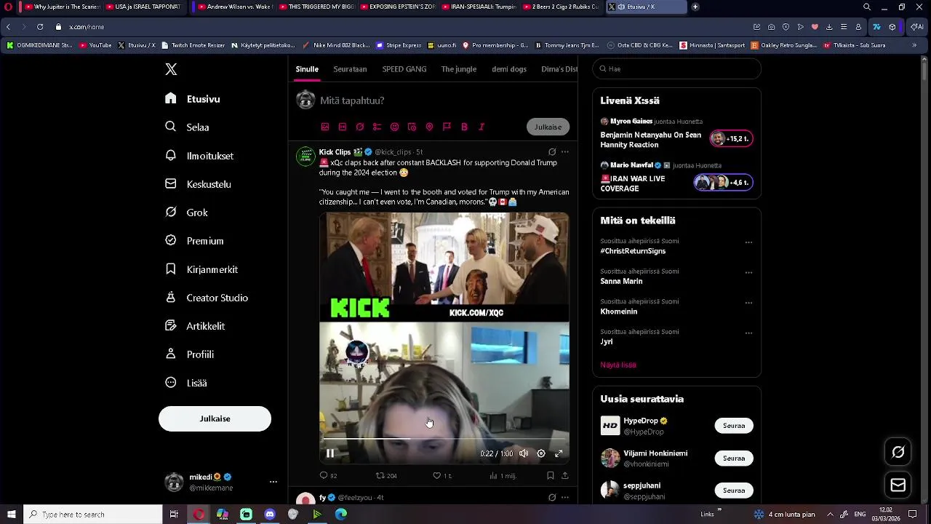Click Grok explain icon on Kick Clips post
The height and width of the screenshot is (524, 931).
click(552, 152)
